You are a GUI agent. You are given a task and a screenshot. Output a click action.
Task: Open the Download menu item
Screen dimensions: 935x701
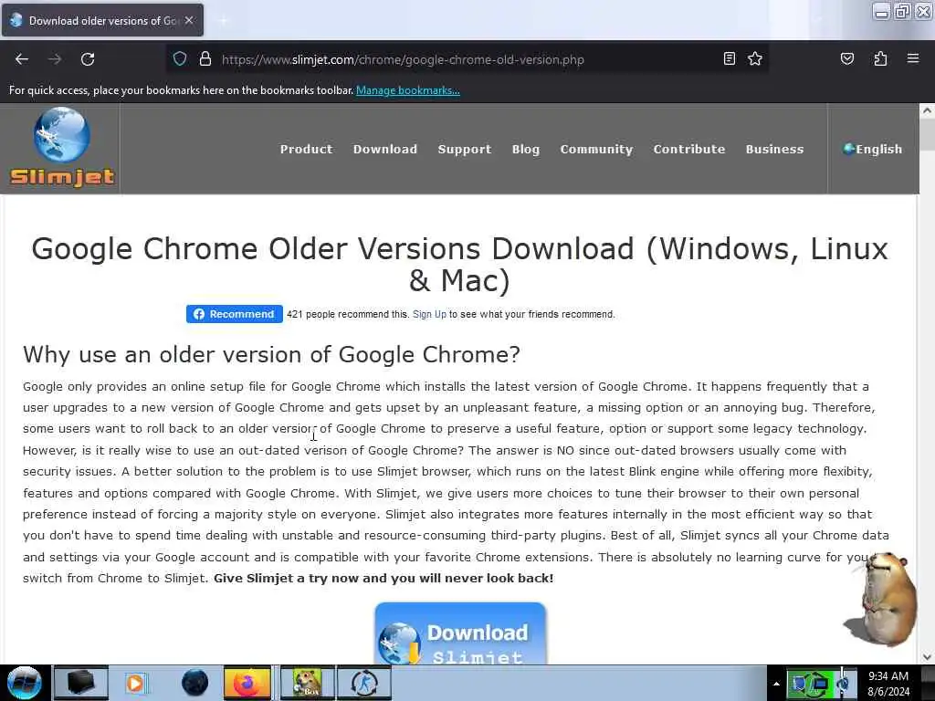point(385,149)
